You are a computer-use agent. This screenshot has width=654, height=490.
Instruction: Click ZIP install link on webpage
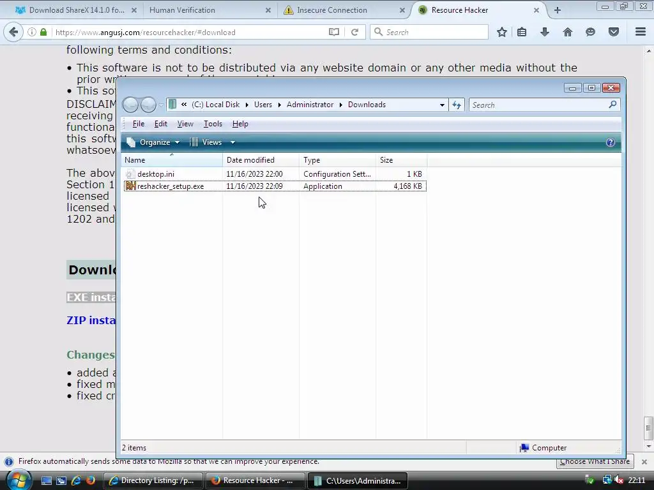tap(91, 320)
